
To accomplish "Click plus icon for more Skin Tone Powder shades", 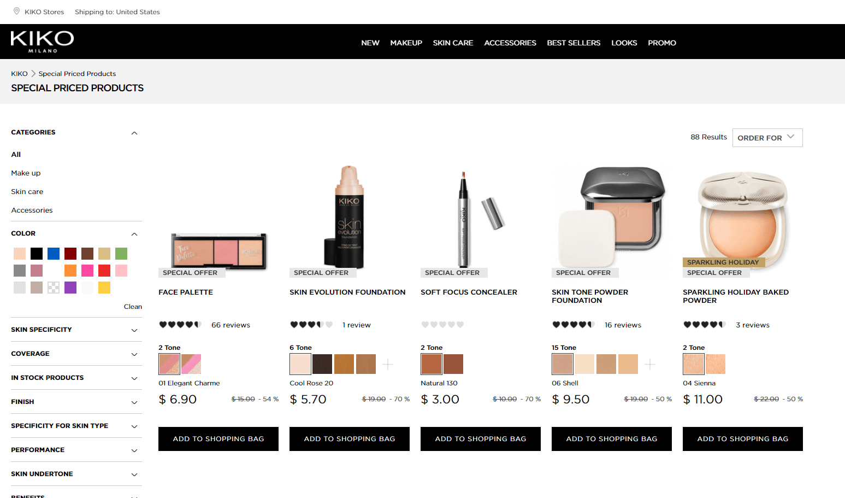I will [650, 364].
